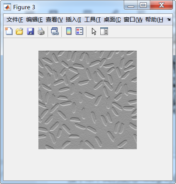The width and height of the screenshot is (176, 184).
Task: Click the New Figure toolbar icon
Action: [9, 31]
